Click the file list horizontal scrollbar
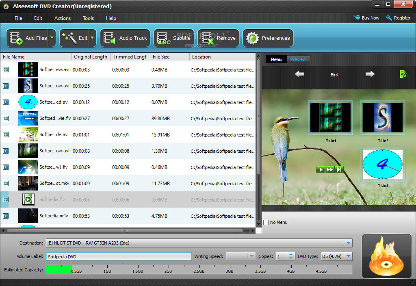The image size is (416, 286). coord(125,231)
